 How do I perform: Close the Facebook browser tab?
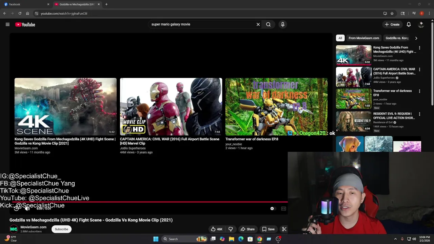click(x=48, y=4)
